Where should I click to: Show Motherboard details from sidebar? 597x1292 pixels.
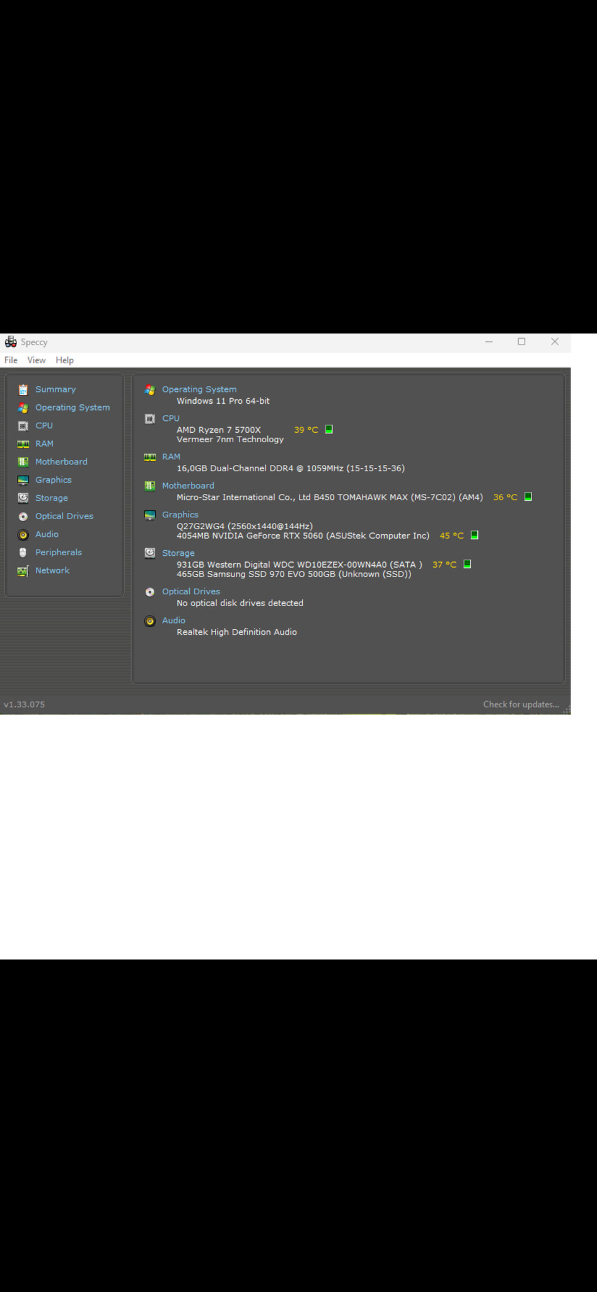click(x=61, y=462)
